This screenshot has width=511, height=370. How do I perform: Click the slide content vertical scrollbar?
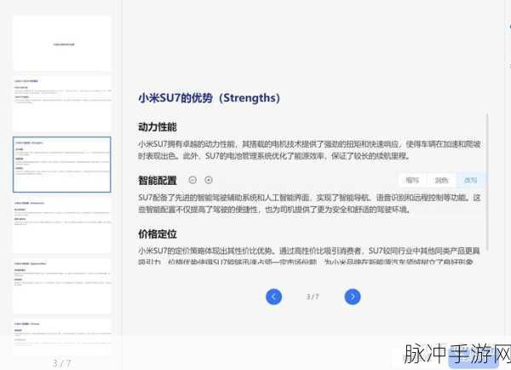(487, 182)
